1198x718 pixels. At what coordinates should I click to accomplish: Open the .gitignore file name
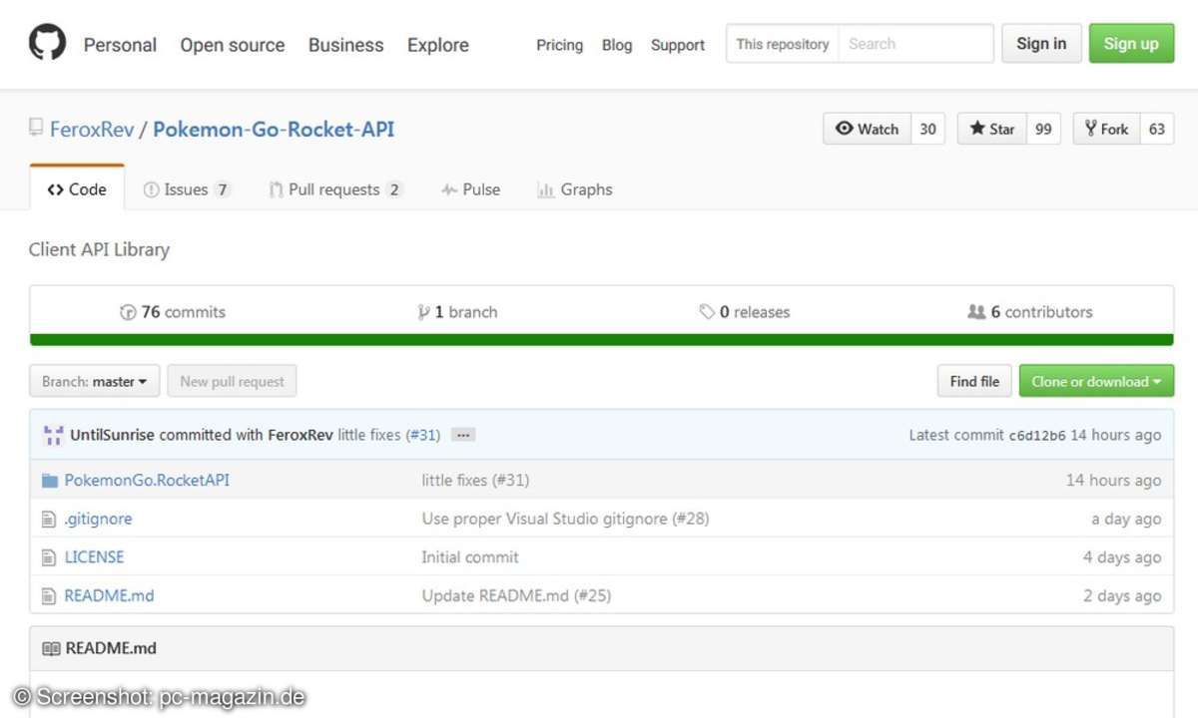pos(98,519)
